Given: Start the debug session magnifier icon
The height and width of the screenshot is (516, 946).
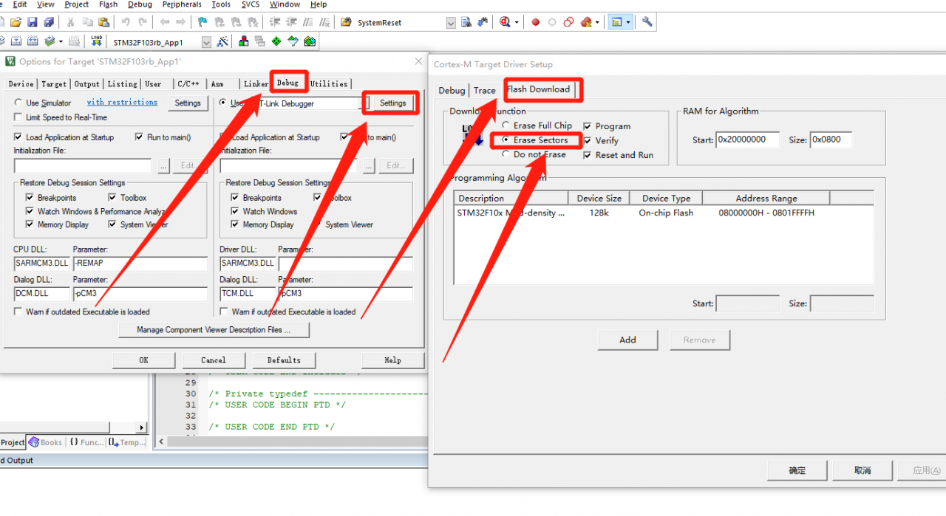Looking at the screenshot, I should (x=505, y=22).
